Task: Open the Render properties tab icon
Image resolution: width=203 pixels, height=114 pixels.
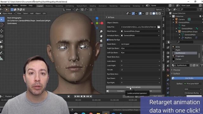Action: tap(168, 53)
